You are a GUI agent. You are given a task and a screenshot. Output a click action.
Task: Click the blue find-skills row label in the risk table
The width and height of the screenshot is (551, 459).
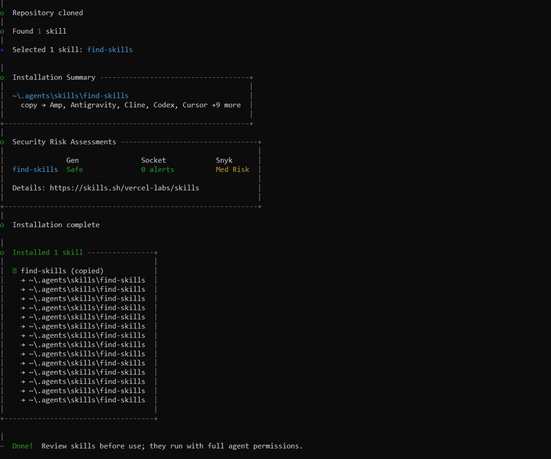35,169
